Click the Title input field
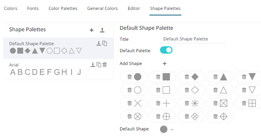 coord(193,39)
